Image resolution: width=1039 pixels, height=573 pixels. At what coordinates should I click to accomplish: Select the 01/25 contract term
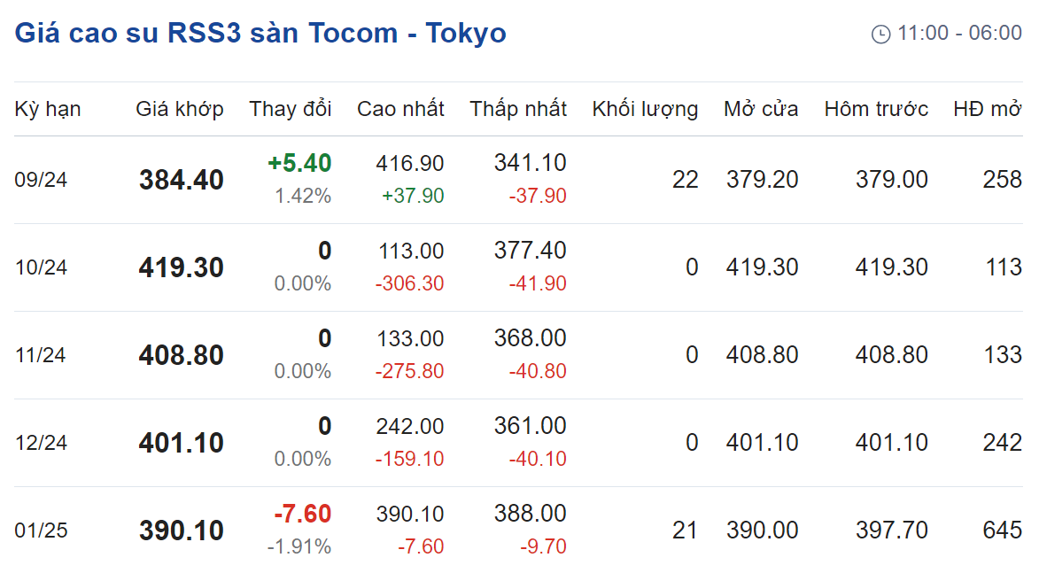[41, 530]
